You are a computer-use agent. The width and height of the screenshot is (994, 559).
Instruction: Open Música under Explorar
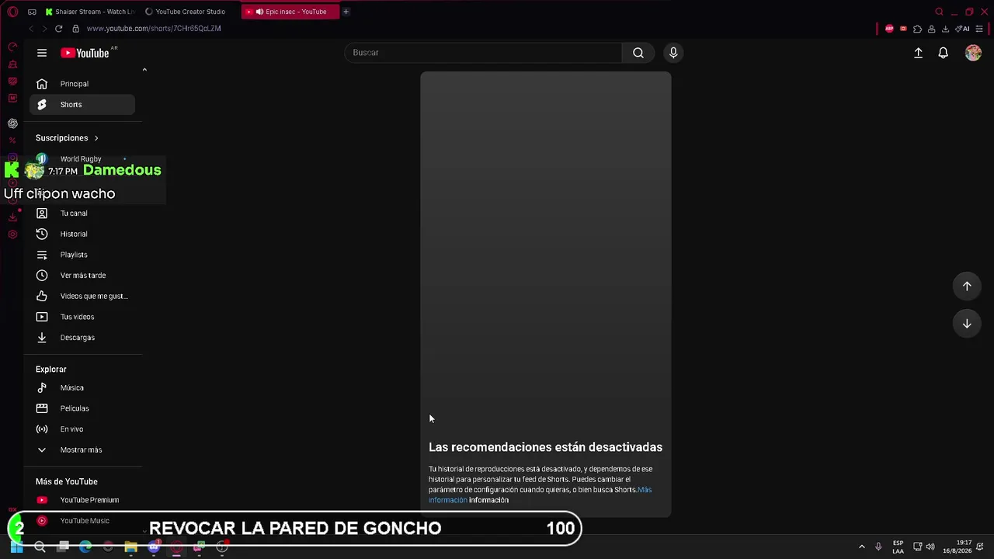[82, 387]
